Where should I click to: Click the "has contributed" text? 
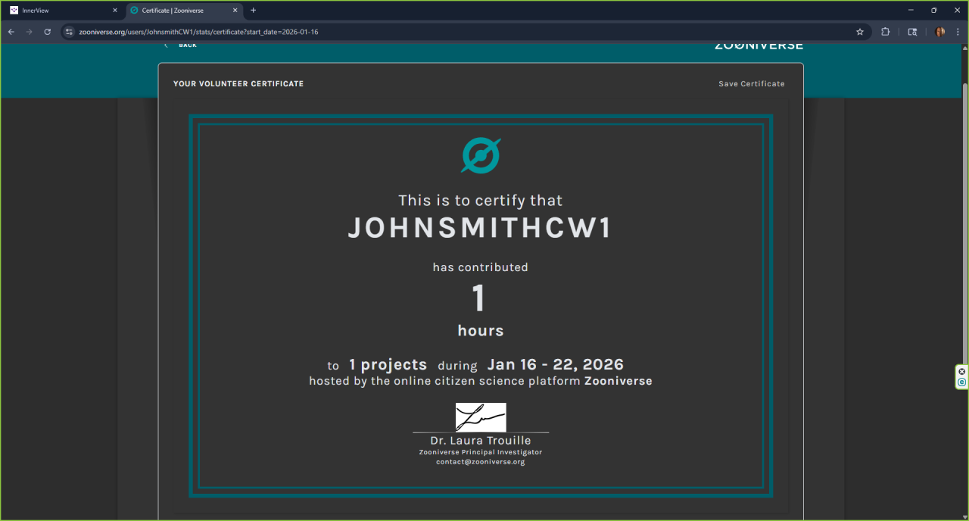click(x=481, y=267)
